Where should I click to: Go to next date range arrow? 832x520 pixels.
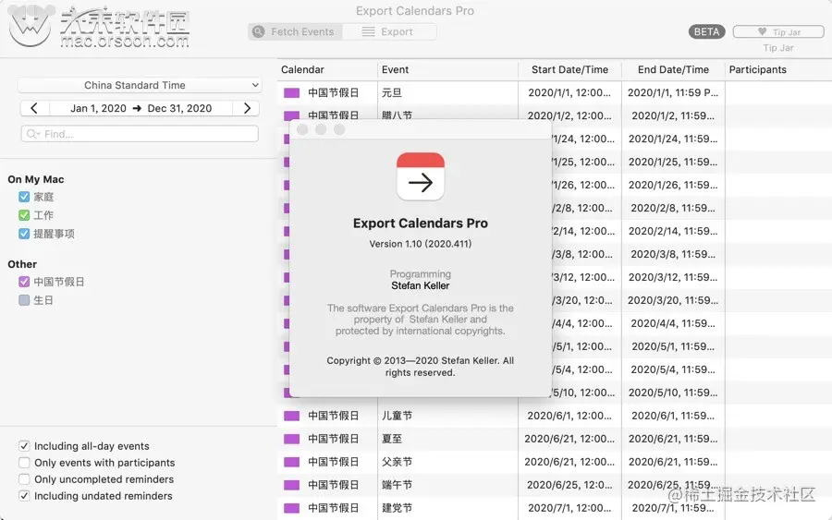coord(246,108)
